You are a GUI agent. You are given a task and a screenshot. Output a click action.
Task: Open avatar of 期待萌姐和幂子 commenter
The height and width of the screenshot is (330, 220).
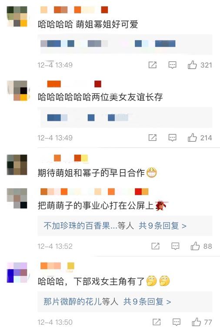pyautogui.click(x=17, y=165)
